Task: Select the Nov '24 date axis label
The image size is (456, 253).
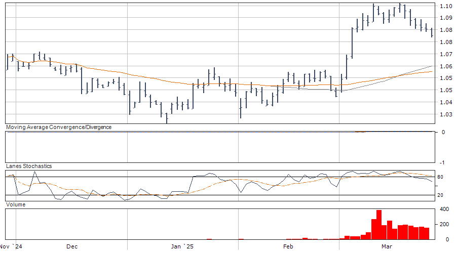Action: pyautogui.click(x=12, y=246)
